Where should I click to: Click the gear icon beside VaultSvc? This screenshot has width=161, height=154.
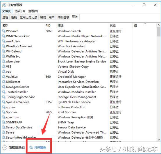(3, 77)
